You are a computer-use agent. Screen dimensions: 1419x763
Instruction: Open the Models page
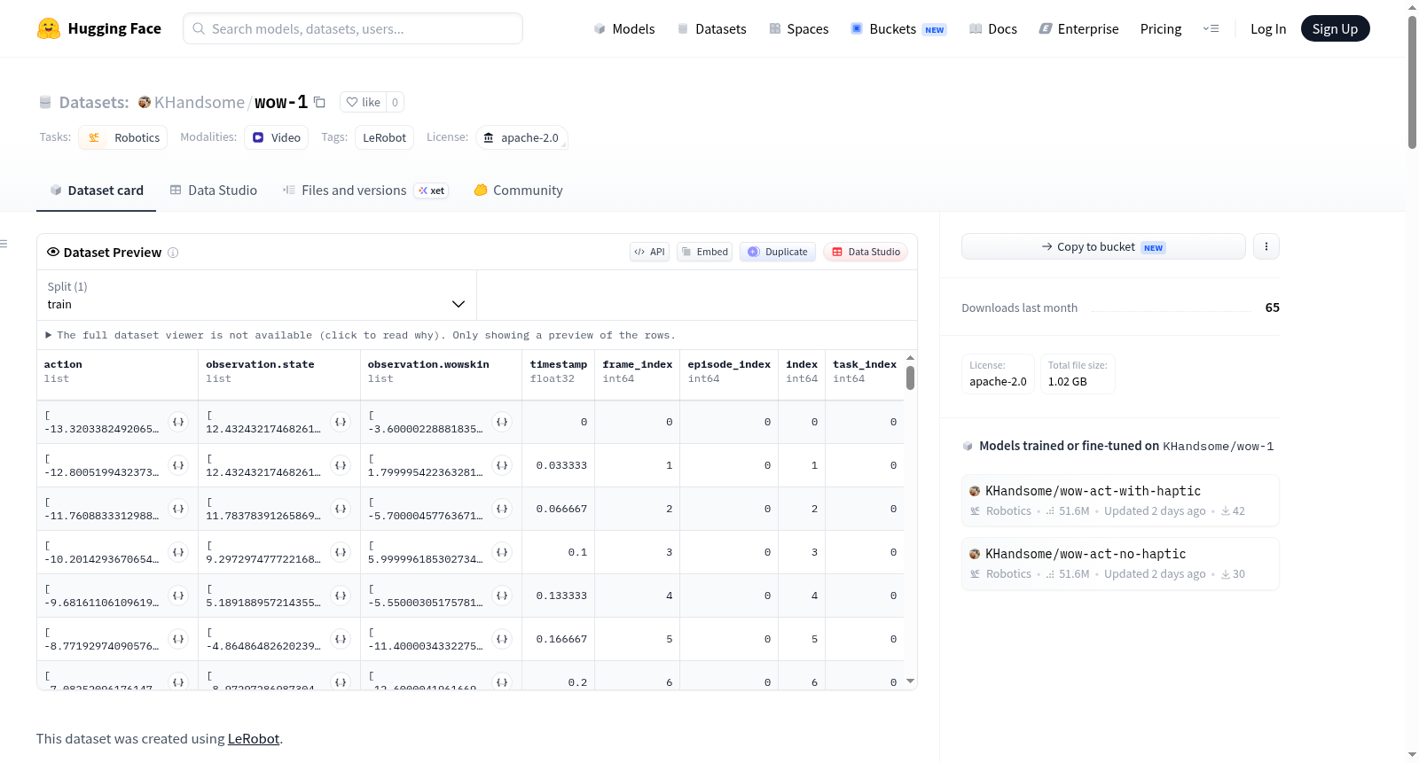point(624,28)
